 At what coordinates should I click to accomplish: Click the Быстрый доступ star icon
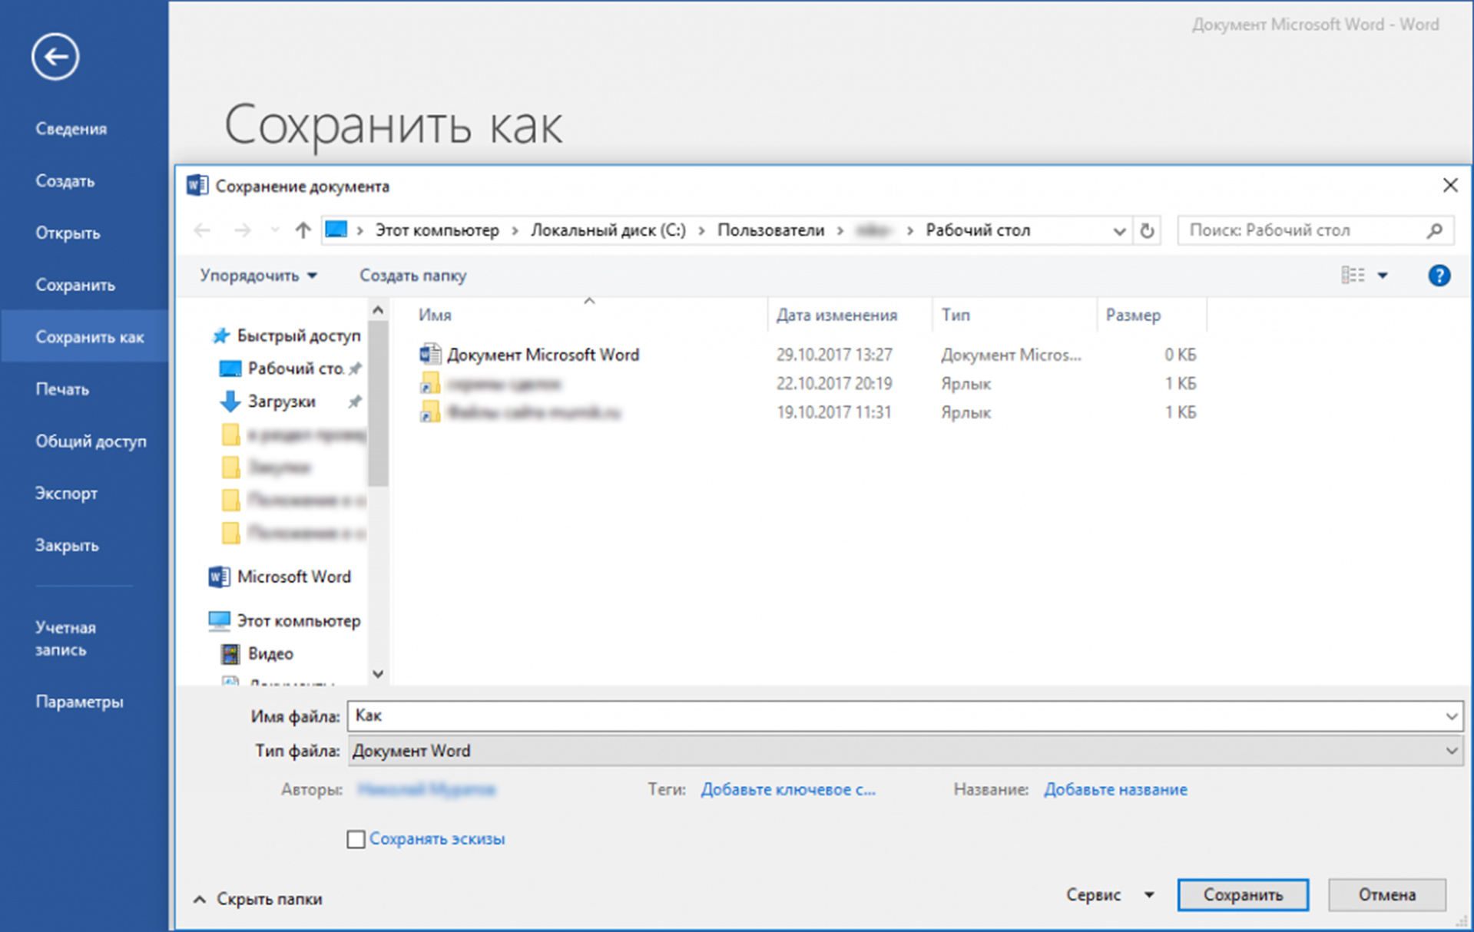[x=220, y=335]
